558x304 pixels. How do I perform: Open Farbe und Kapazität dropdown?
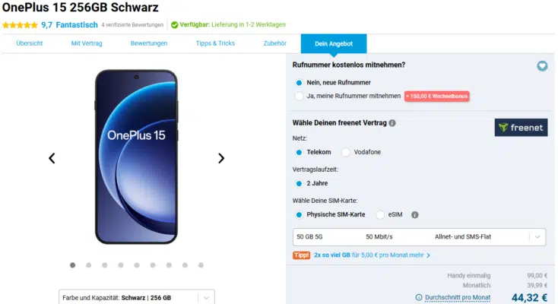tap(137, 297)
